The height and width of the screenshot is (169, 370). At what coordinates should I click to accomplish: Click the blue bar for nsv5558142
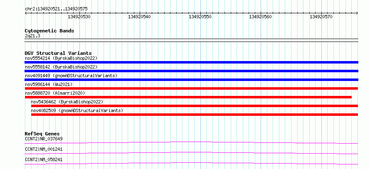coord(191,71)
